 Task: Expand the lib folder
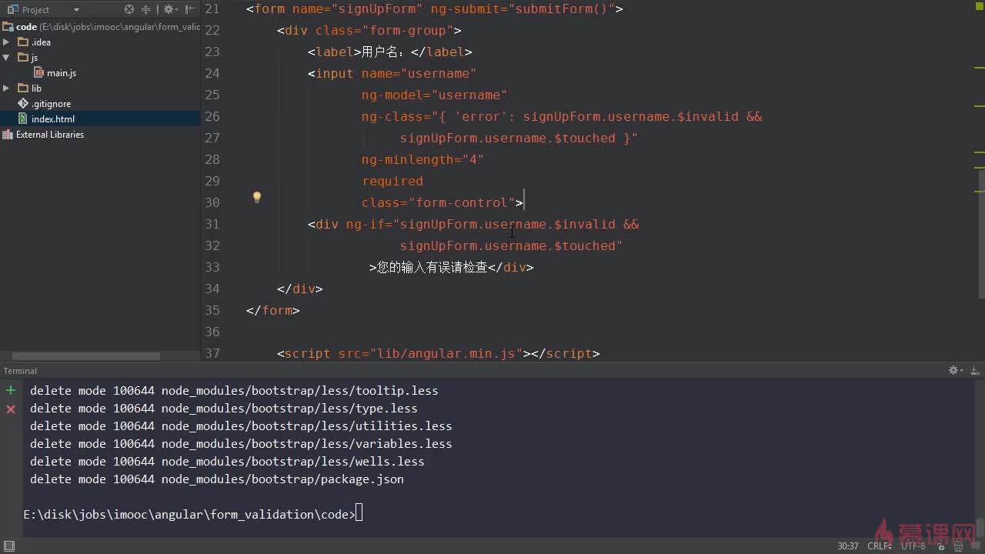tap(6, 88)
